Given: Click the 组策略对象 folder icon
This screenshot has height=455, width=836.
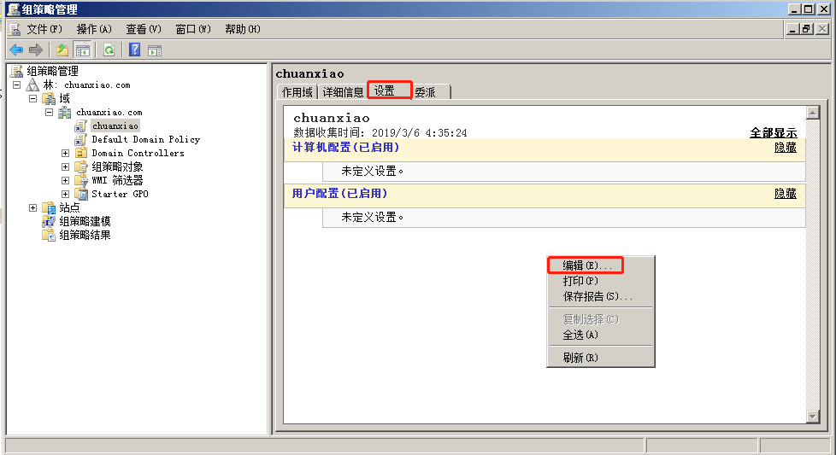Looking at the screenshot, I should 80,167.
